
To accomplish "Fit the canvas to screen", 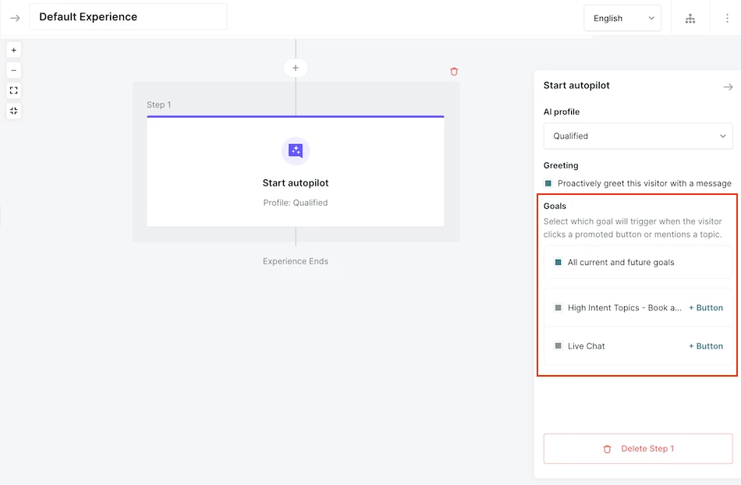I will (x=14, y=90).
